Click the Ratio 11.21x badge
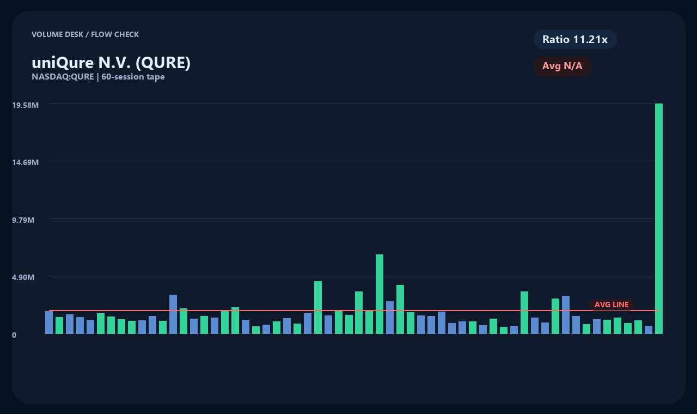This screenshot has height=414, width=697. 575,39
